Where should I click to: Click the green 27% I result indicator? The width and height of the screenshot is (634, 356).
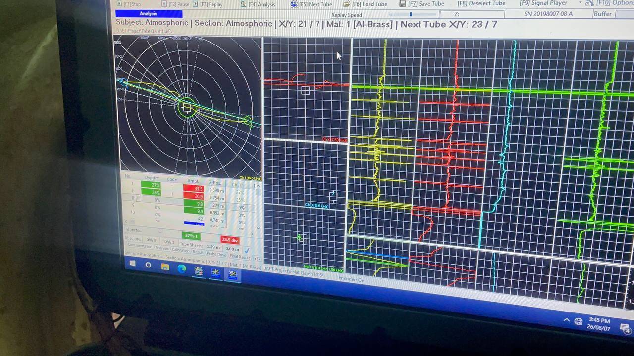(191, 236)
